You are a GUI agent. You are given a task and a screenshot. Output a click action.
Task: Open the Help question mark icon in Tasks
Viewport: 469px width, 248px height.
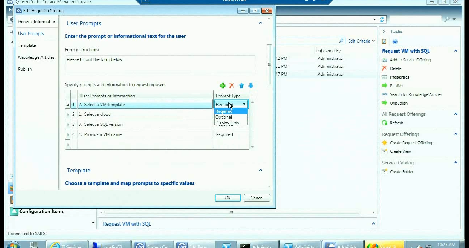(395, 41)
